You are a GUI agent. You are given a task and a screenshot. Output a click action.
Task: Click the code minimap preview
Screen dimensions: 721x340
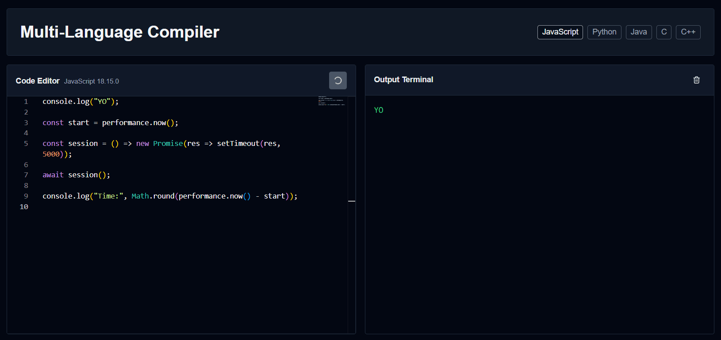tap(332, 101)
